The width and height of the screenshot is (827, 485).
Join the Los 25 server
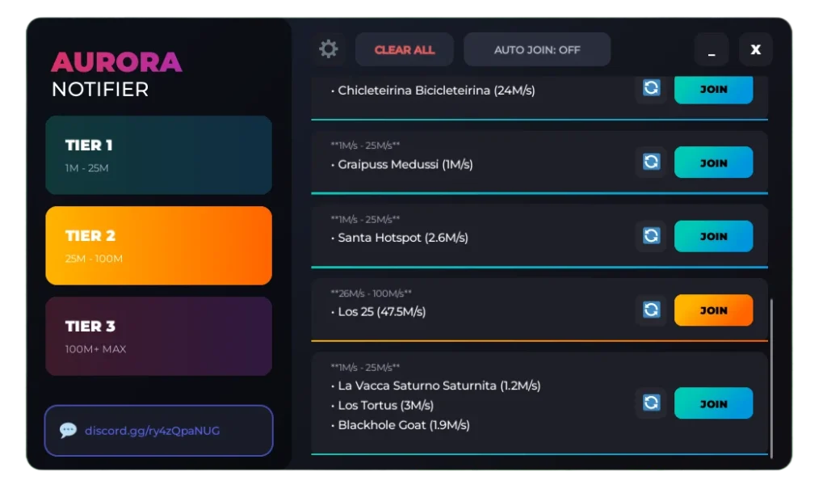(x=713, y=310)
